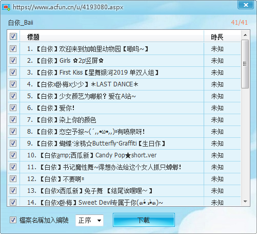Select row 2 Girls 2p竖屏 video
The width and height of the screenshot is (257, 234).
[x=124, y=61]
